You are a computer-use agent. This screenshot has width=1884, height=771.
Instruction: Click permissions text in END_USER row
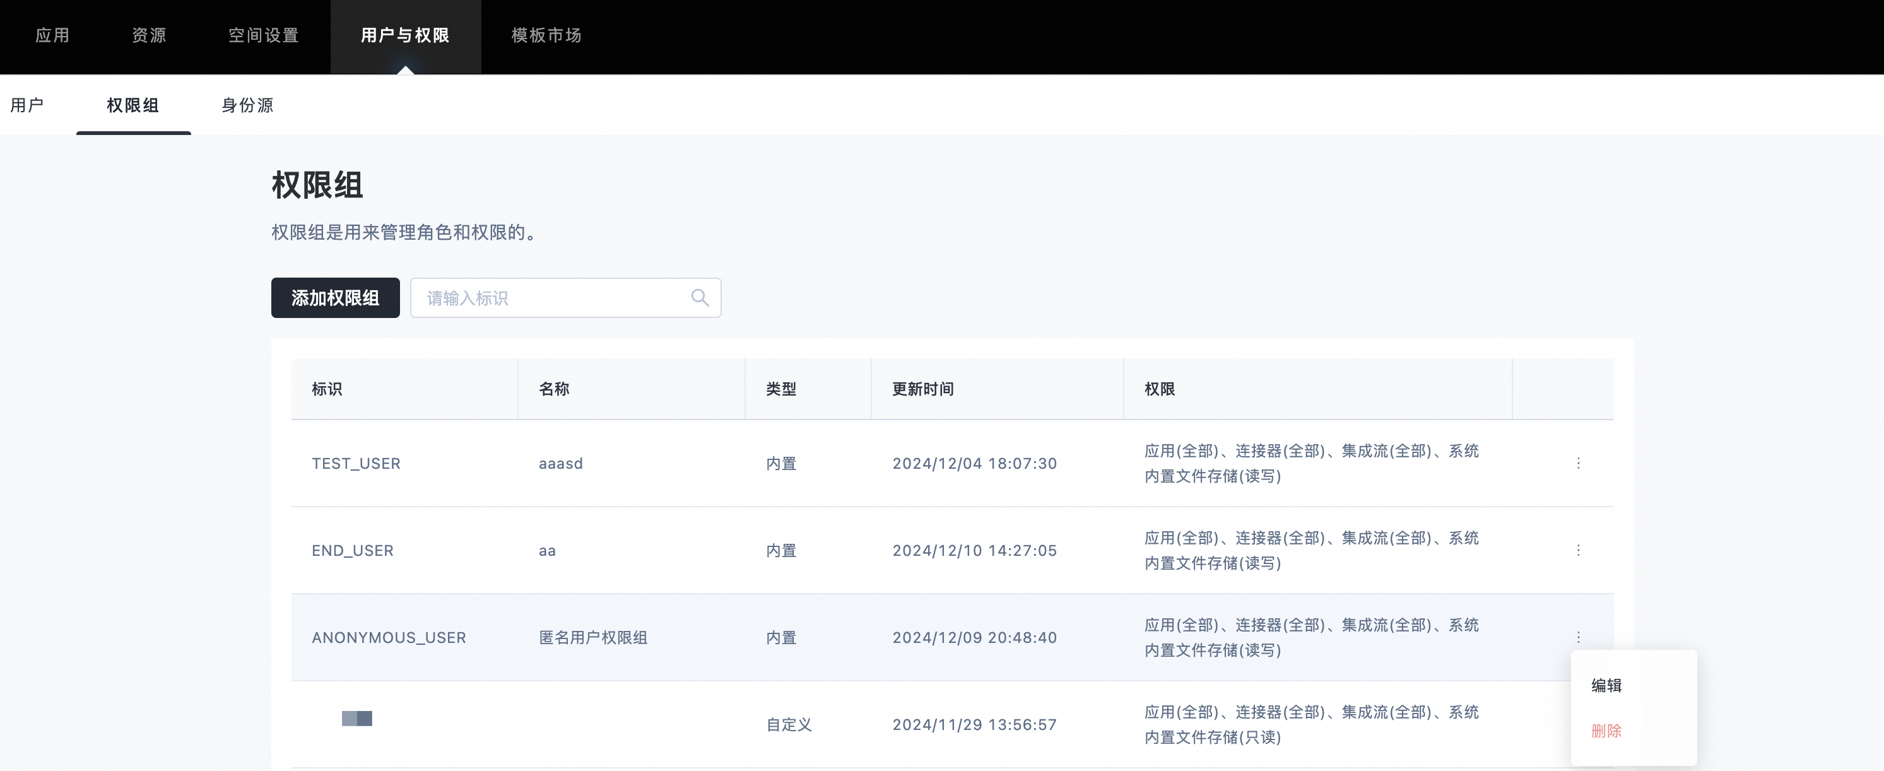(x=1311, y=551)
